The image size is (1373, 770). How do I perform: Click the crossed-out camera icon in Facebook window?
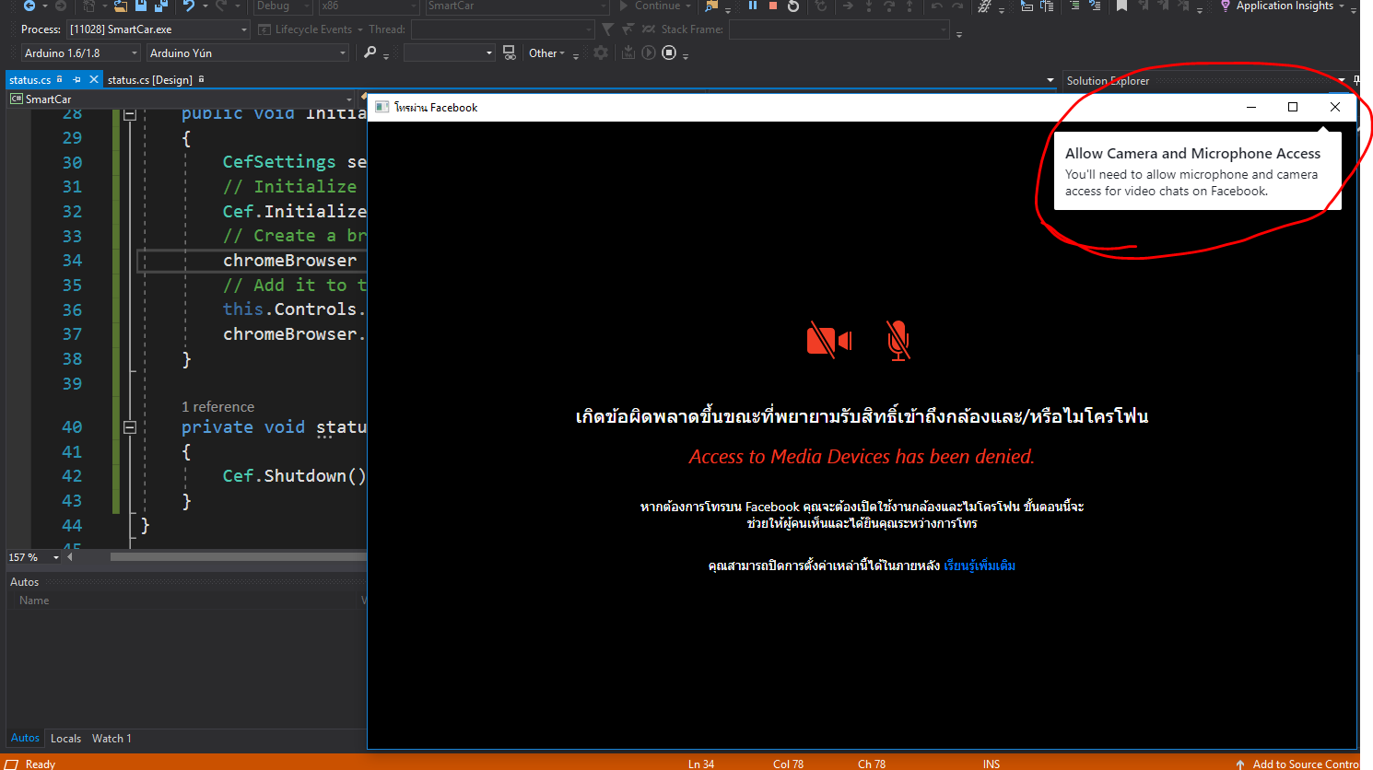pyautogui.click(x=829, y=341)
